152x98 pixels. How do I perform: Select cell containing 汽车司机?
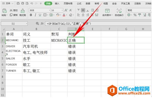click(36, 46)
